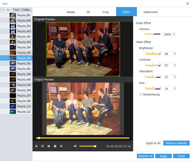Click the Close button
The image size is (192, 161).
coord(181,156)
